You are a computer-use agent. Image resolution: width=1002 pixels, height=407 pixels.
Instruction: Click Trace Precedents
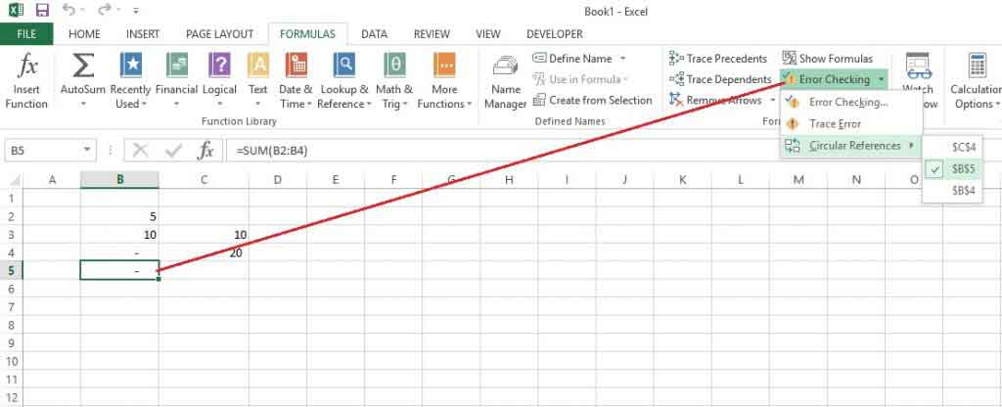(x=717, y=58)
